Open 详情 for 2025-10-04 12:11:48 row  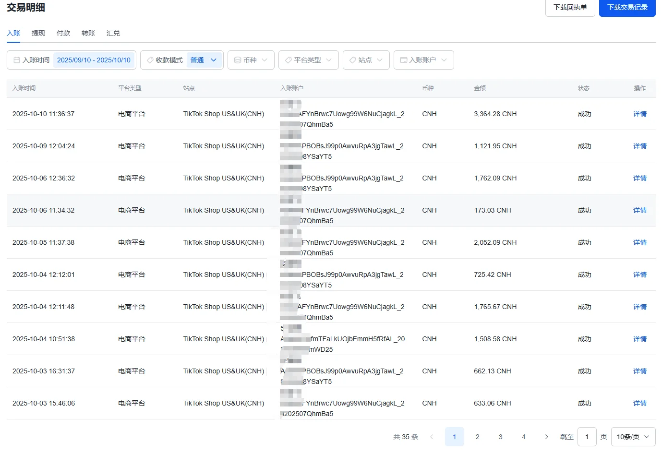pos(640,307)
